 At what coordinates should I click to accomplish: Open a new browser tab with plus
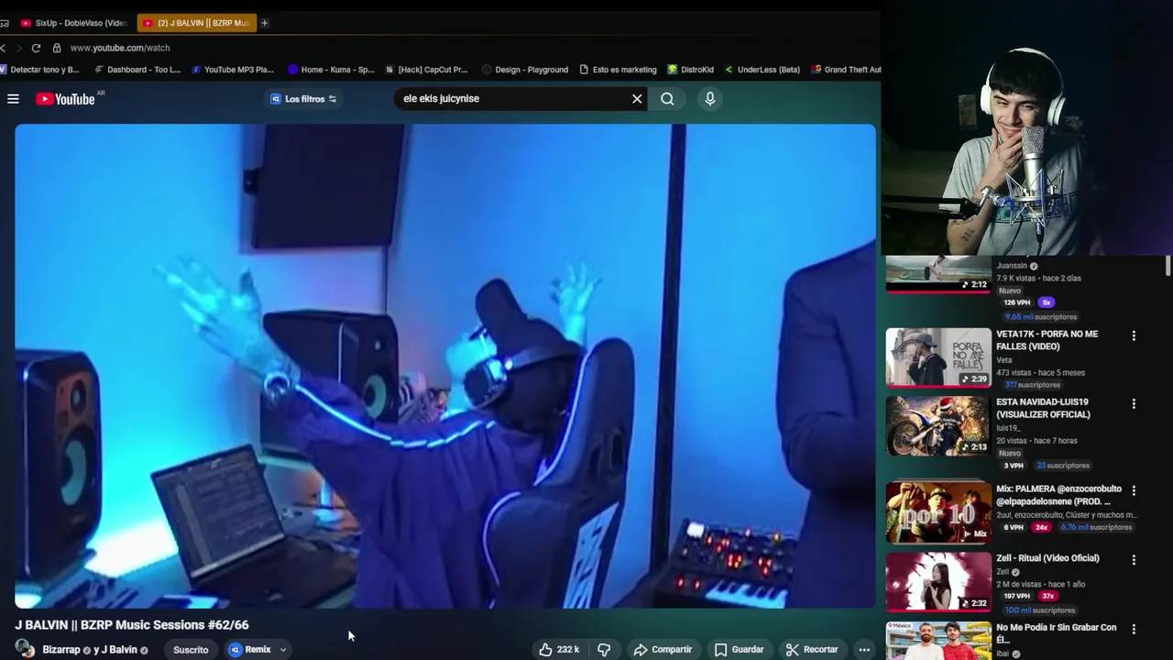(265, 23)
